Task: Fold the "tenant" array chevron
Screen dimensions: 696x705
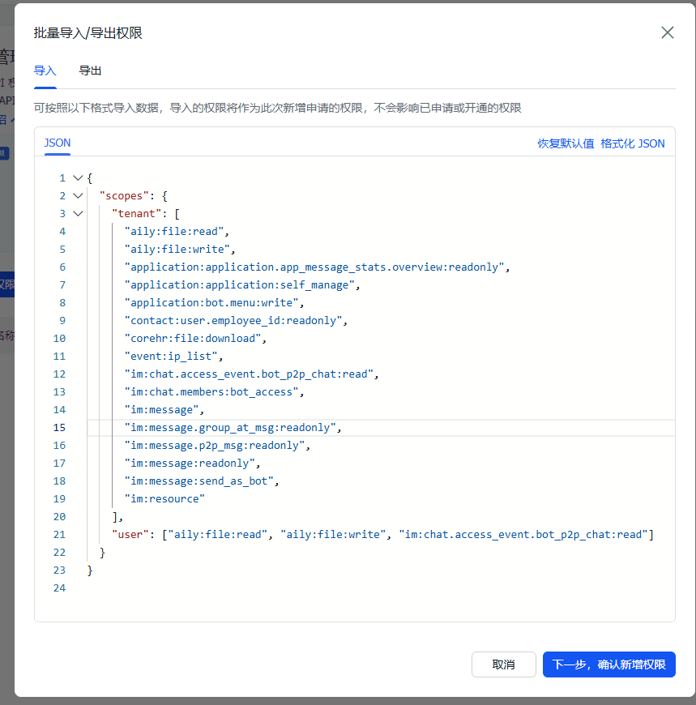Action: (x=78, y=214)
